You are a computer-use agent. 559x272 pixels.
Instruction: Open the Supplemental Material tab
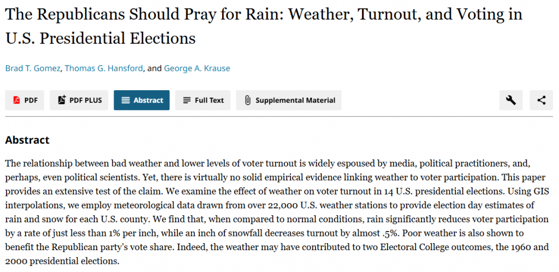click(289, 100)
